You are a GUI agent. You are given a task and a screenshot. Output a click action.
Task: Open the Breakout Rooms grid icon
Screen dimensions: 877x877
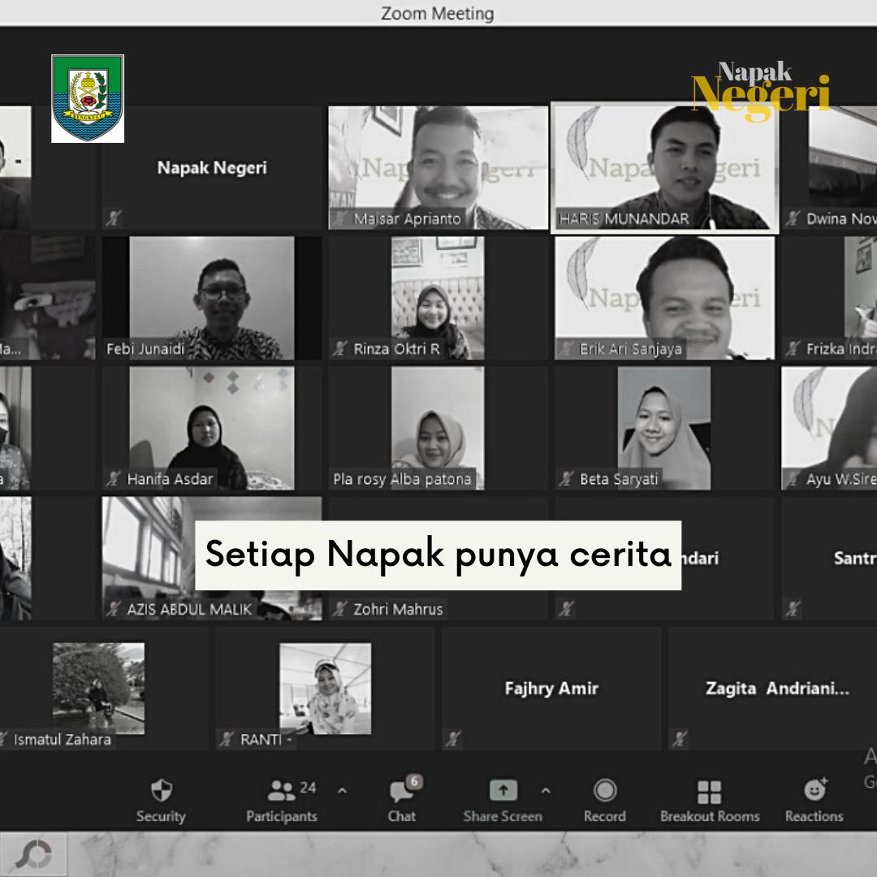[709, 792]
